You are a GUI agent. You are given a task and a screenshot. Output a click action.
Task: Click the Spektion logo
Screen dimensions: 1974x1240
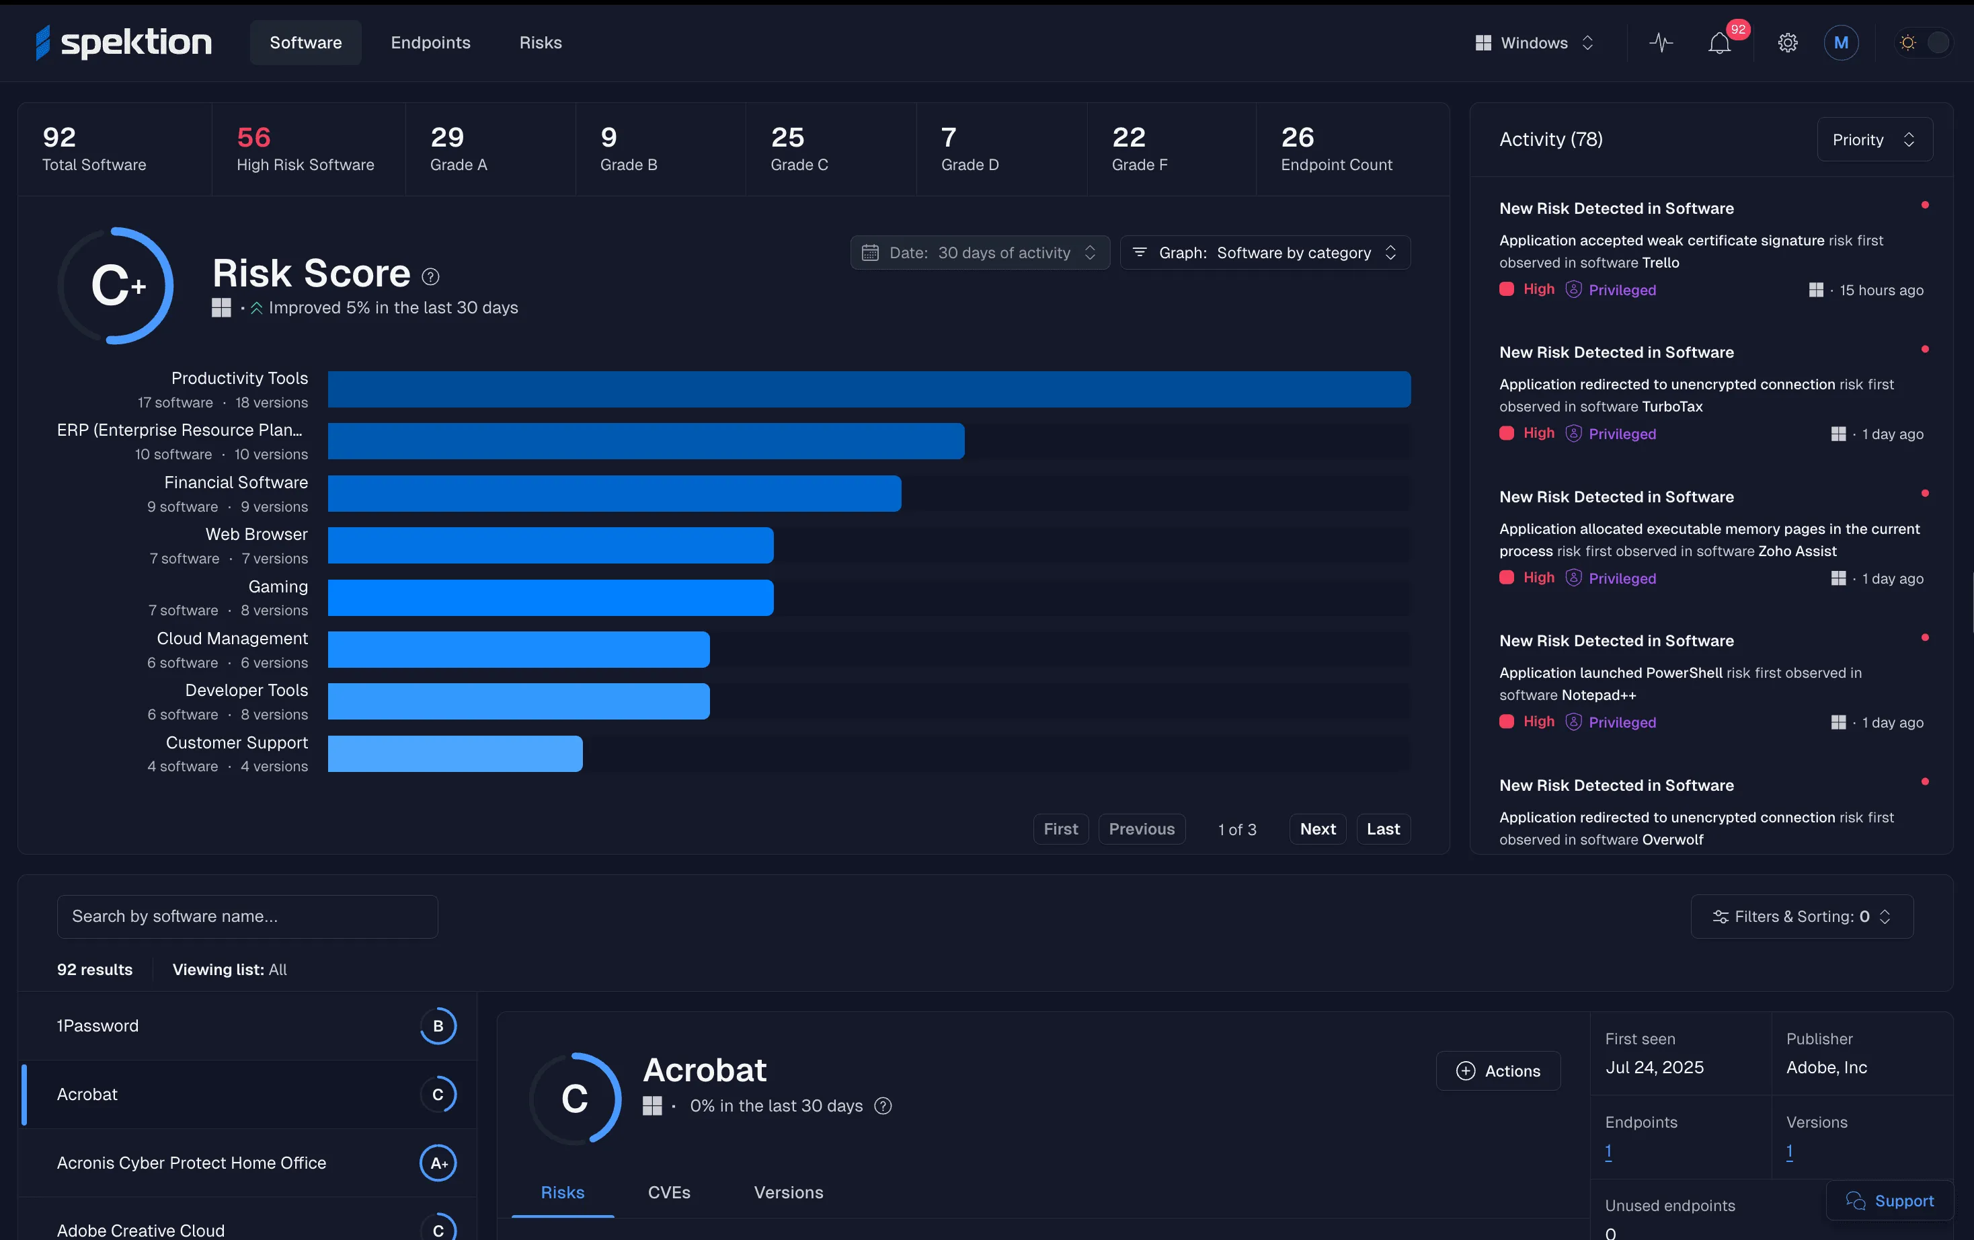click(x=124, y=42)
